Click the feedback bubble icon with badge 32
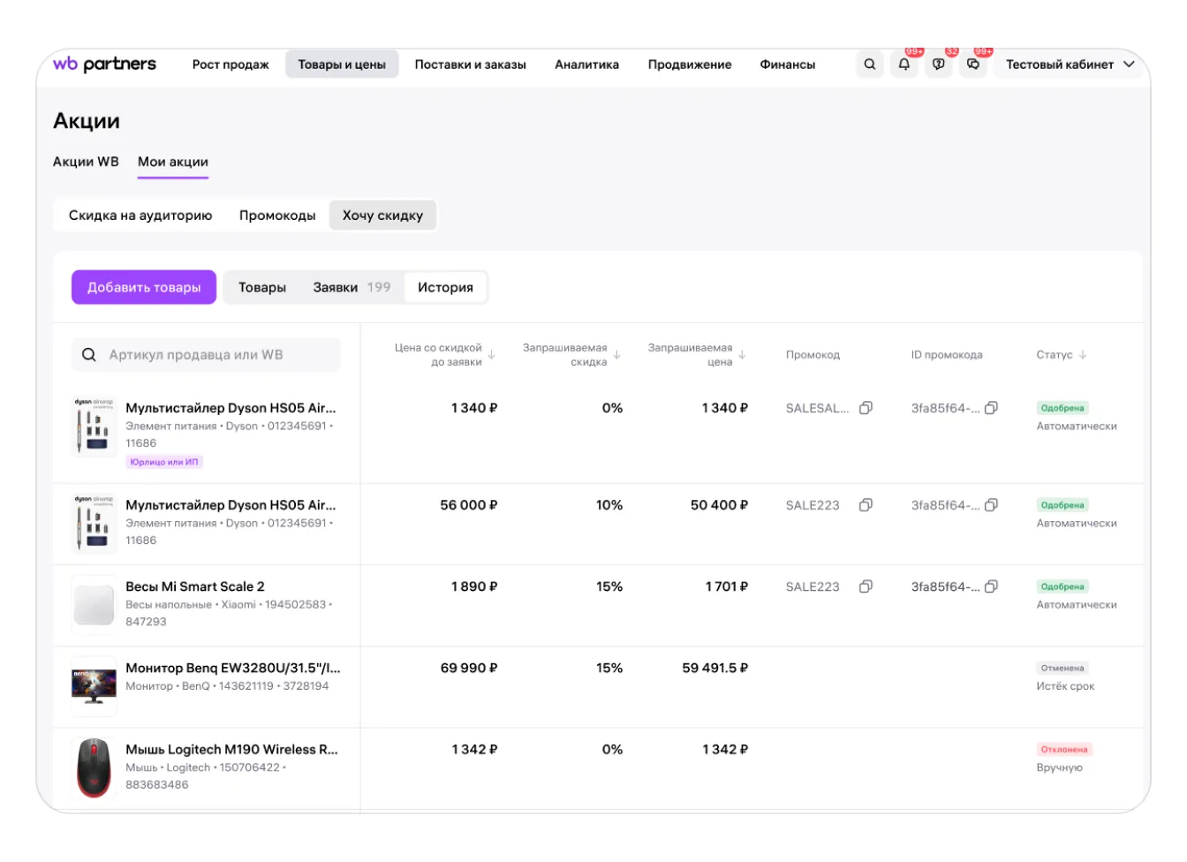The image size is (1187, 862). coord(939,64)
